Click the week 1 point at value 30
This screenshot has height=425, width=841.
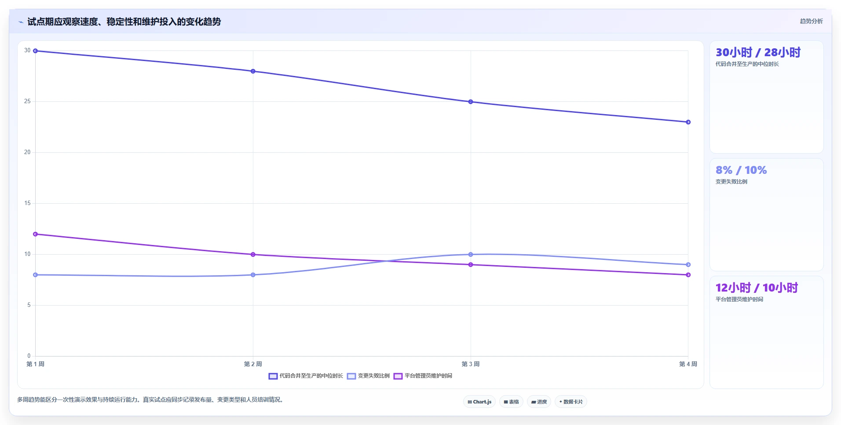[36, 51]
